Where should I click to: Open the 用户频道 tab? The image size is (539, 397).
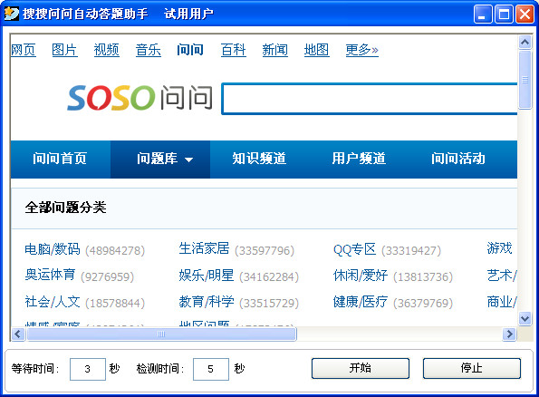(x=359, y=159)
